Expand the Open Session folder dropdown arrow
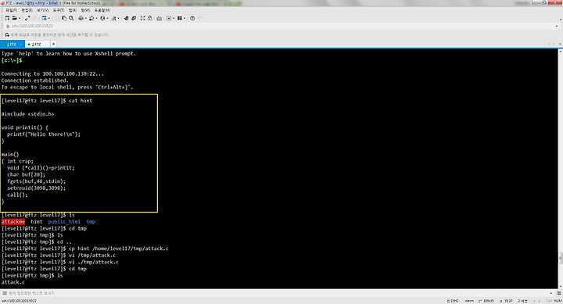 point(19,18)
